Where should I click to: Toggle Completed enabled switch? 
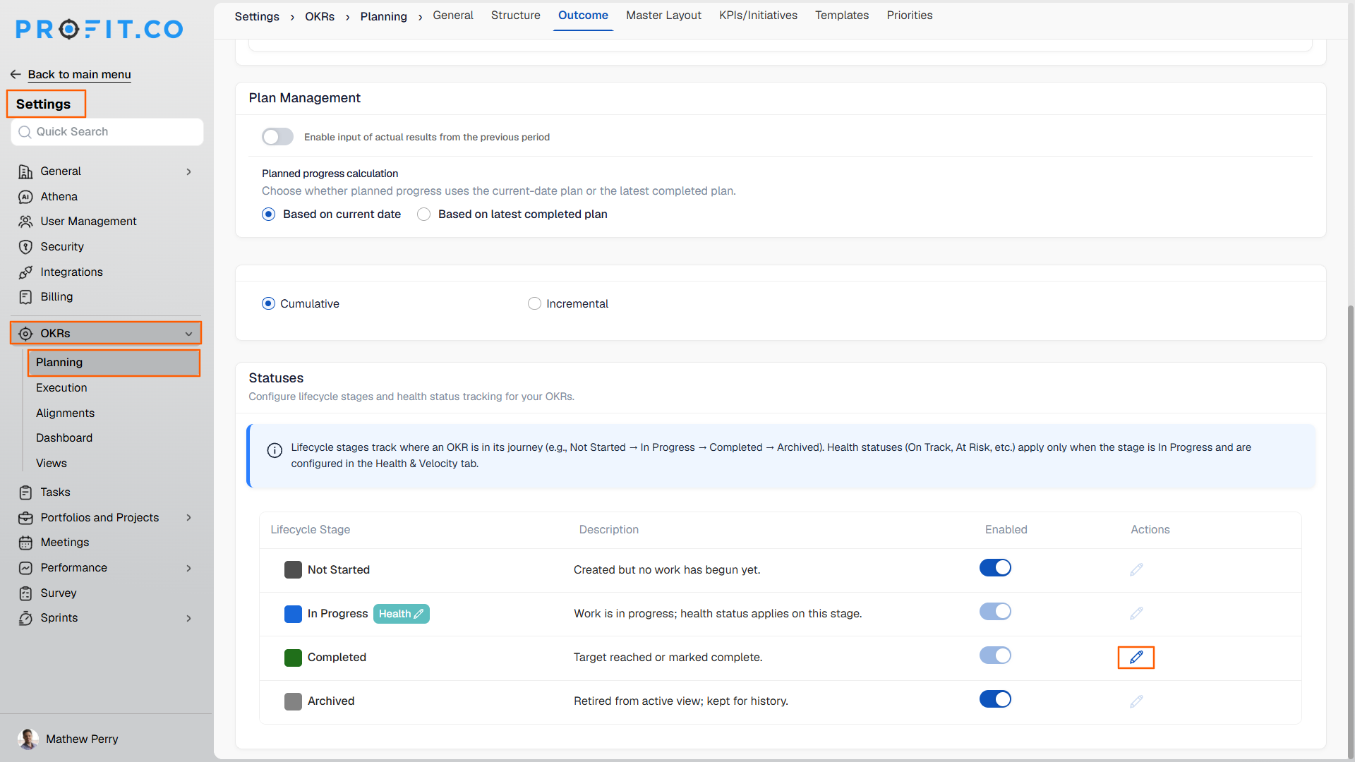tap(995, 655)
